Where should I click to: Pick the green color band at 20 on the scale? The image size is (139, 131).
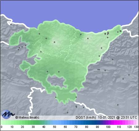(x=23, y=122)
